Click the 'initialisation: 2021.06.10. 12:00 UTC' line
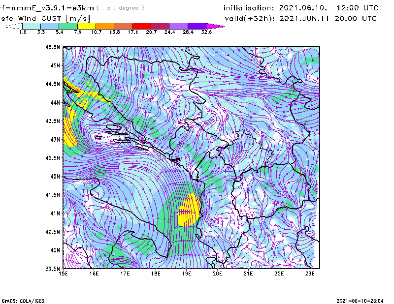The image size is (394, 304). [301, 8]
